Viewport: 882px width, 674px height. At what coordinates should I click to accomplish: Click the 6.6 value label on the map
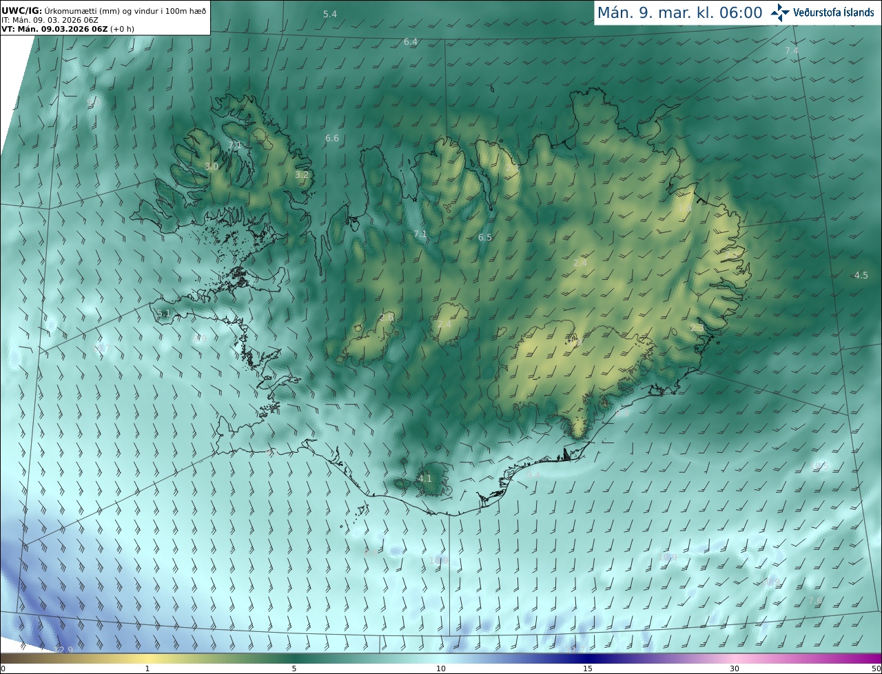point(332,138)
